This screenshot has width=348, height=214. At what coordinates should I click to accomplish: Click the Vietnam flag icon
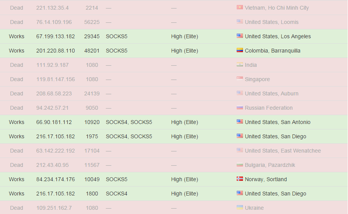[240, 7]
